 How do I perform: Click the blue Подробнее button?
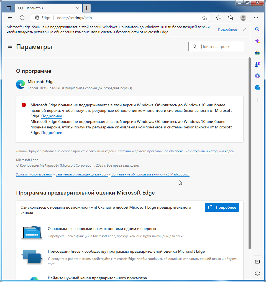click(222, 207)
